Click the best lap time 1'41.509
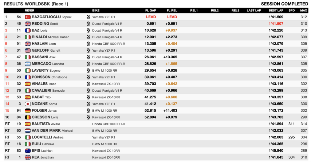 click(276, 17)
